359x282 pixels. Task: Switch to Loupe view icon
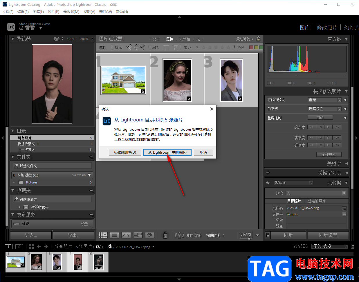click(x=114, y=235)
